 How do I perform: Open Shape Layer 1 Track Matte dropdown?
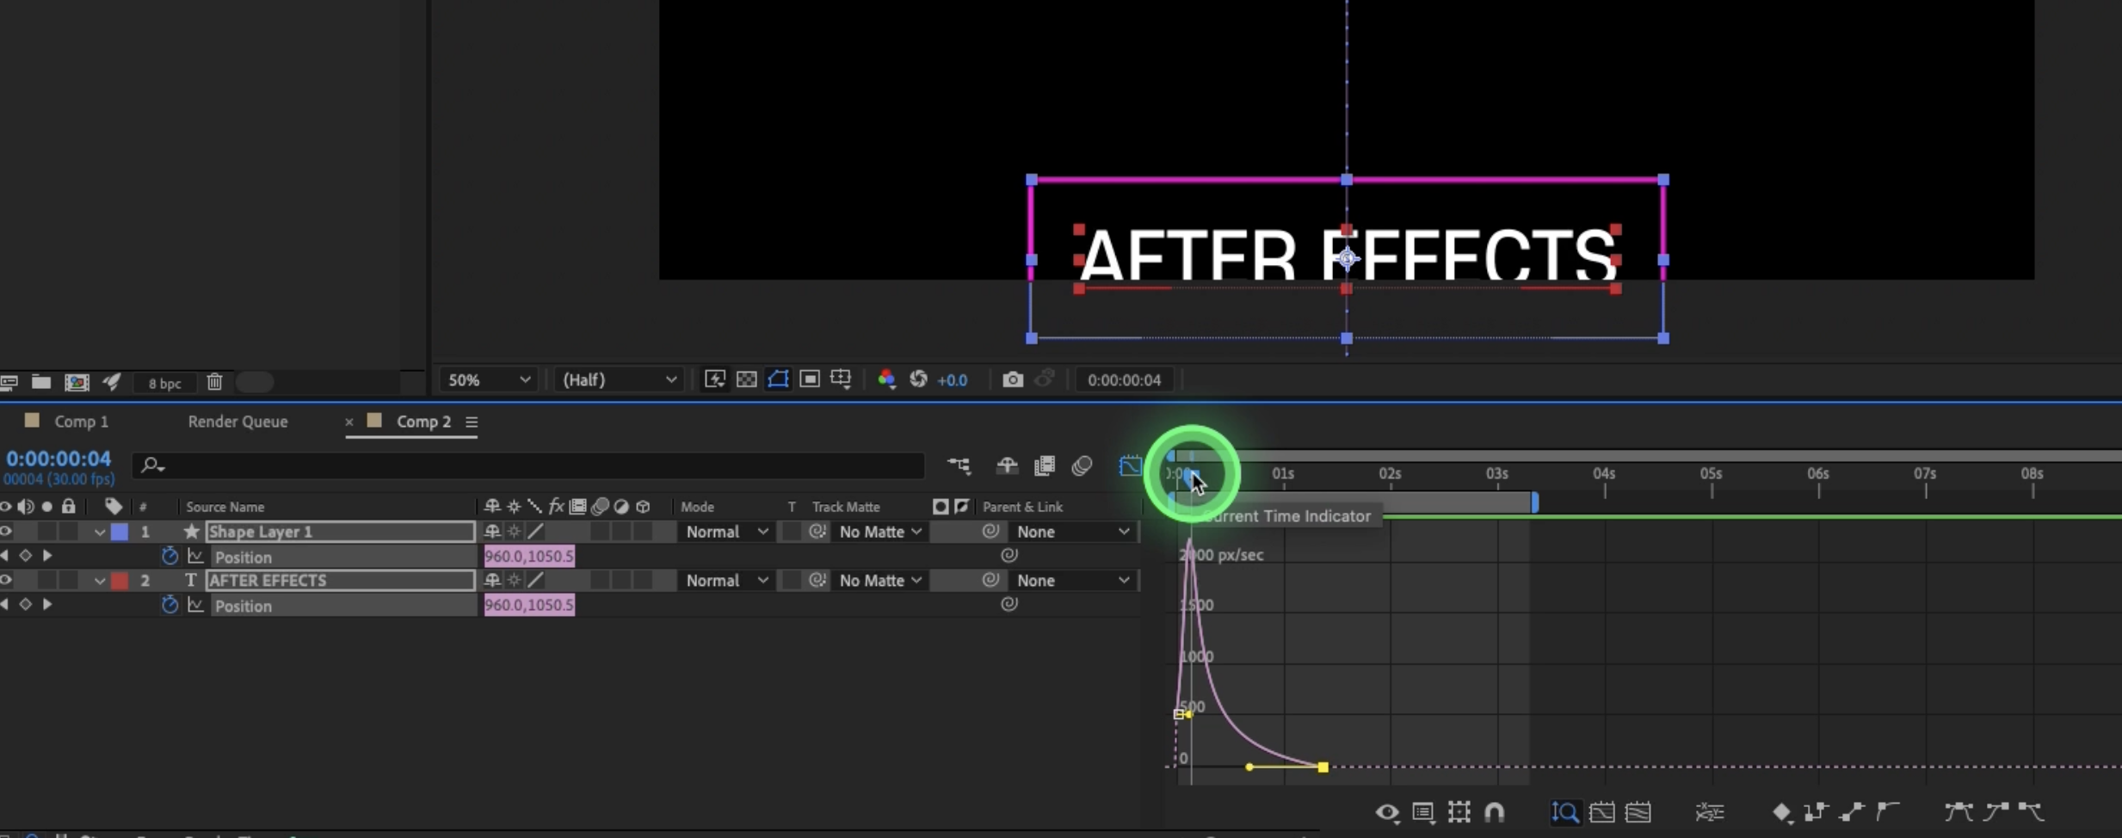tap(880, 532)
